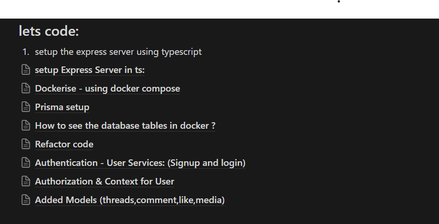The image size is (439, 224).
Task: Click page icon beside Authentication - User Services
Action: 26,163
